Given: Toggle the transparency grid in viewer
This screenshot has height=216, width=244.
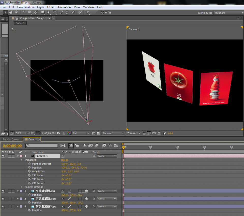Looking at the screenshot, I should [x=98, y=133].
